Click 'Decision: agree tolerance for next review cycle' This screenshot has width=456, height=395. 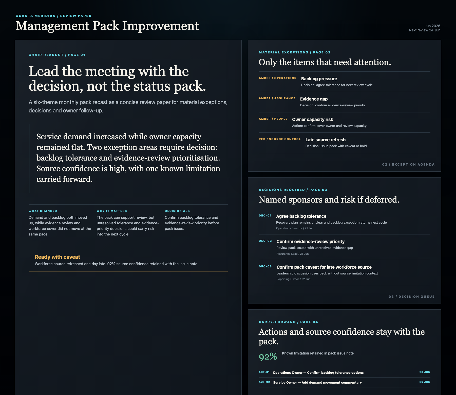pos(337,85)
